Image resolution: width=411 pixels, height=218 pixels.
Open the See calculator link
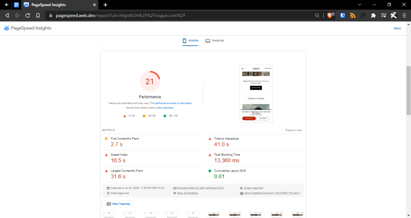[165, 107]
